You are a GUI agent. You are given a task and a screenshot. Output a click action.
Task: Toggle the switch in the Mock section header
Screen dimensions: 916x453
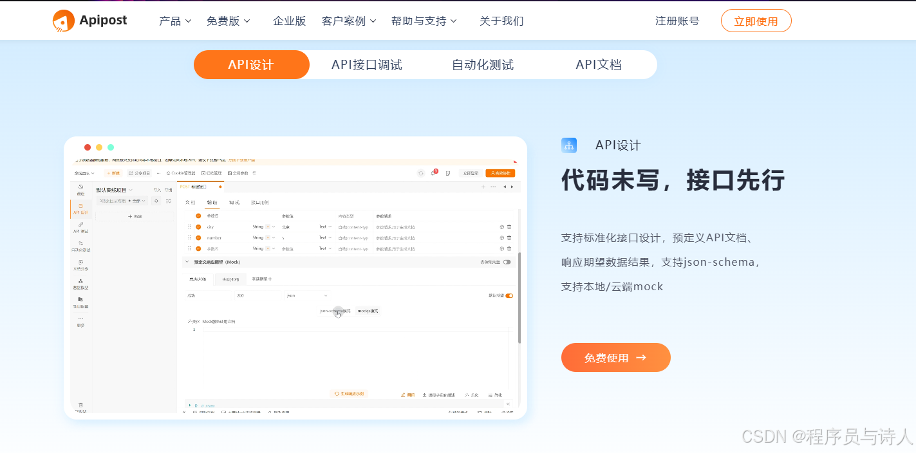507,262
